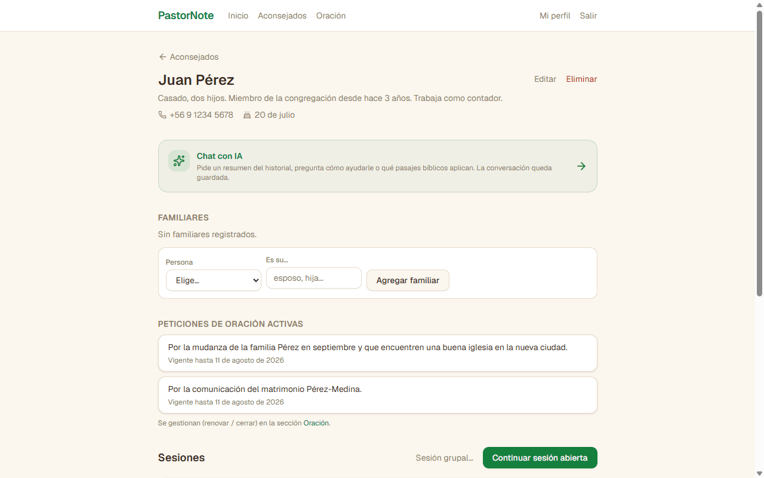Open Sesión grupal… option

click(445, 458)
